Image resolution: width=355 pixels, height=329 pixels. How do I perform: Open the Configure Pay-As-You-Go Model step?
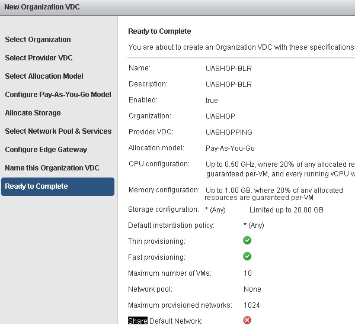tap(58, 95)
